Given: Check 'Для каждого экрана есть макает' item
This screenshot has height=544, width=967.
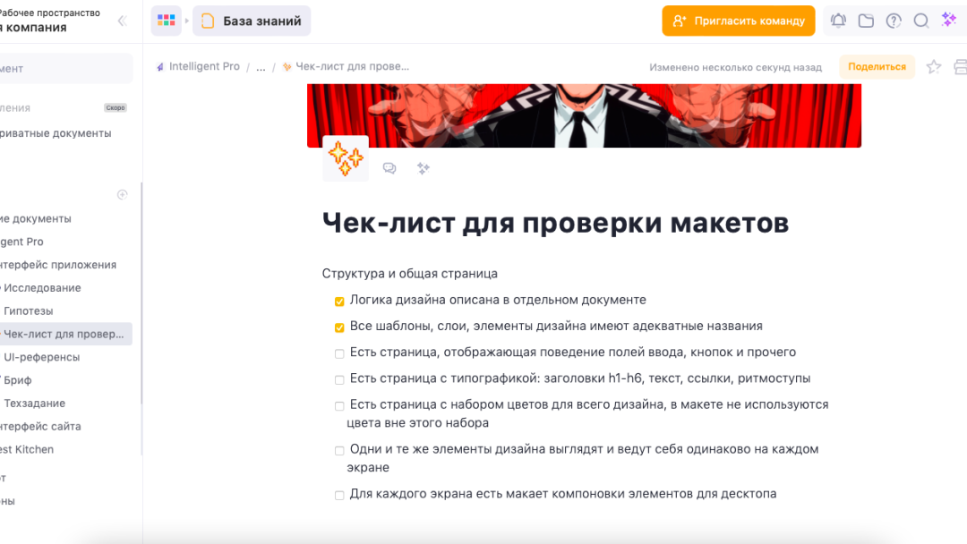Looking at the screenshot, I should [339, 495].
